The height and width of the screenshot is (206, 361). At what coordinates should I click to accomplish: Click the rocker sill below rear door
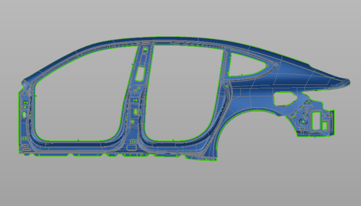point(178,149)
